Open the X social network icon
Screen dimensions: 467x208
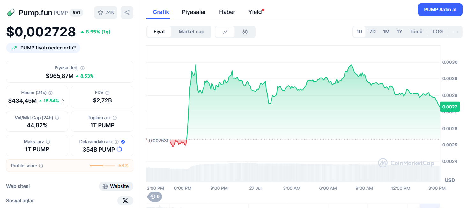125,201
